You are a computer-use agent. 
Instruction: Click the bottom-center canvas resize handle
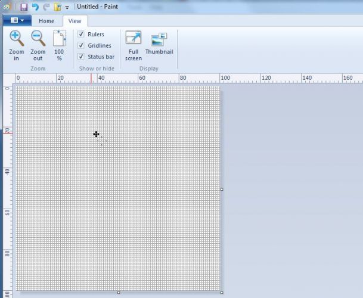(119, 293)
